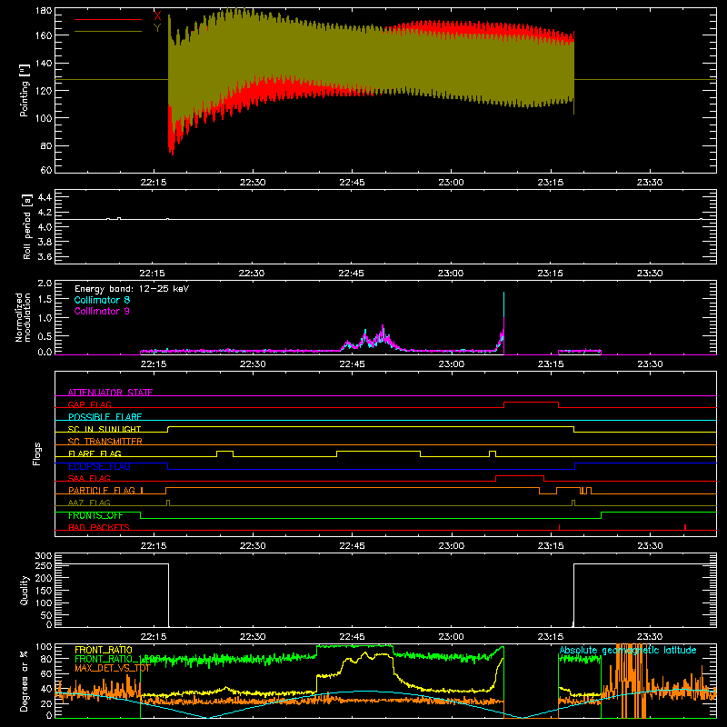Click '23:30' below the Quality plot

[650, 637]
